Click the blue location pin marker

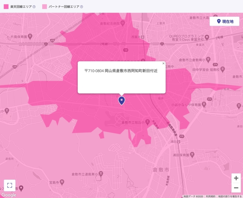[122, 101]
